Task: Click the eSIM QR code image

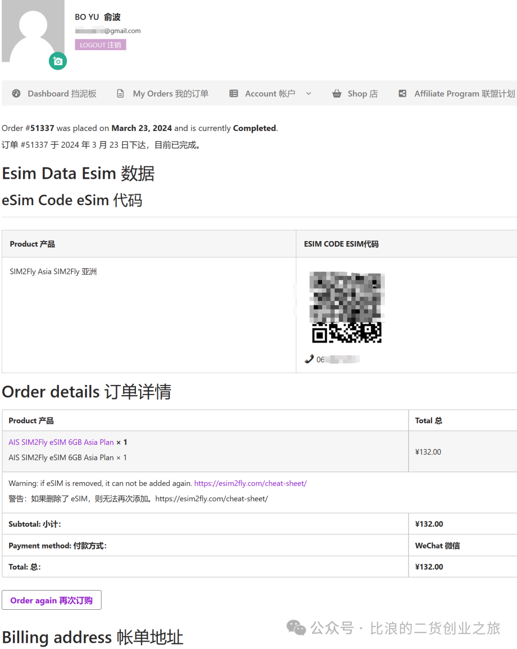Action: point(347,307)
